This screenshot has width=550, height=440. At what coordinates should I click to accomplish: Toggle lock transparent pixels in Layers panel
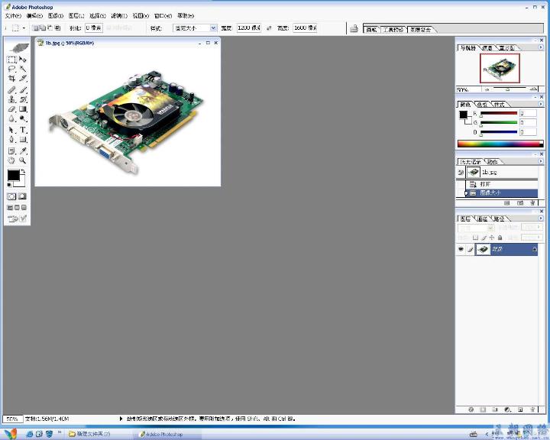476,238
